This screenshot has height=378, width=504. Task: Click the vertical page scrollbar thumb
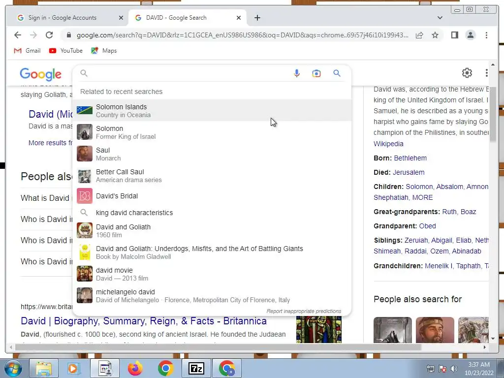tap(492, 114)
